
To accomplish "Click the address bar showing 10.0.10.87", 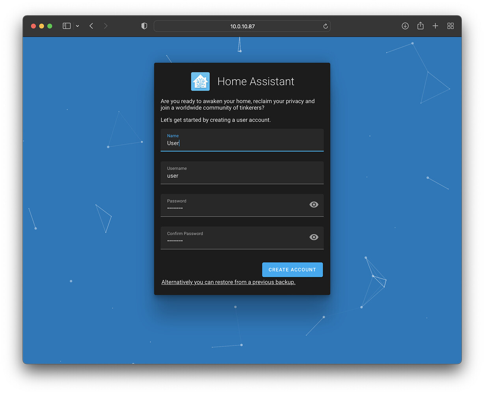I will click(242, 26).
